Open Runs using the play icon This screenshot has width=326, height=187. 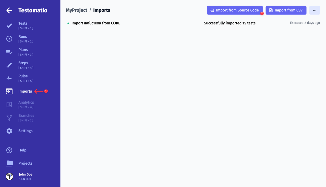point(9,39)
